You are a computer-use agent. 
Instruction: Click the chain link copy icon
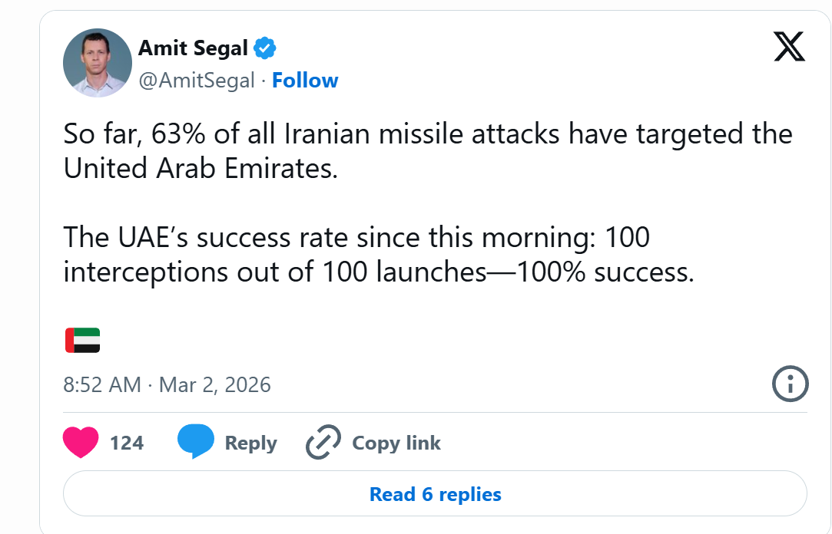tap(323, 443)
